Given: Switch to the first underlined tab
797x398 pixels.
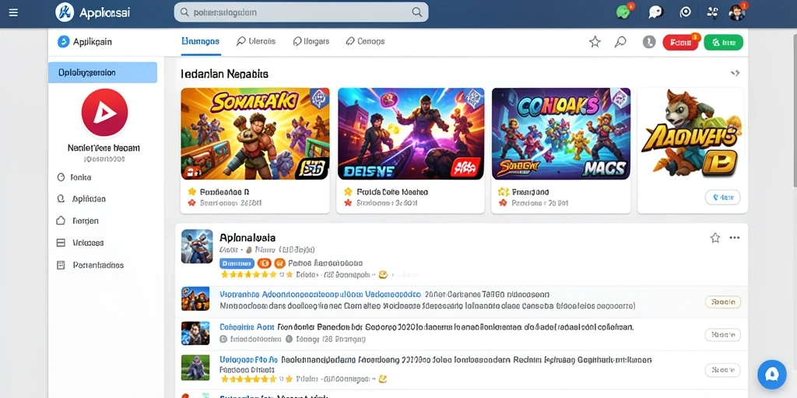Looking at the screenshot, I should coord(200,42).
